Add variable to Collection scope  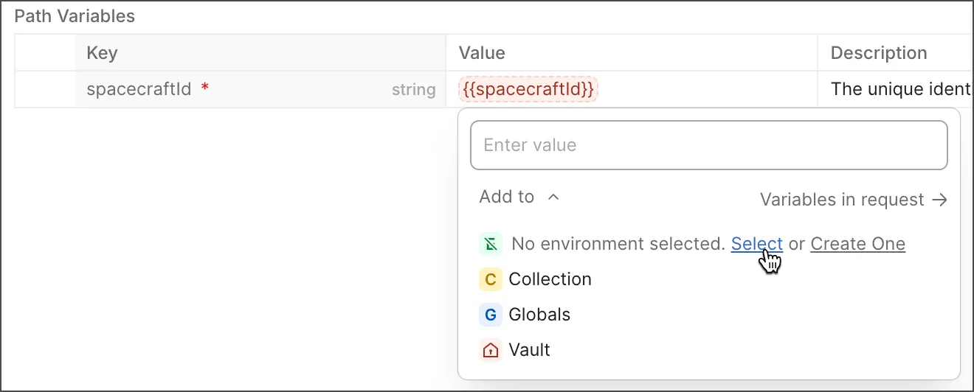(x=550, y=279)
